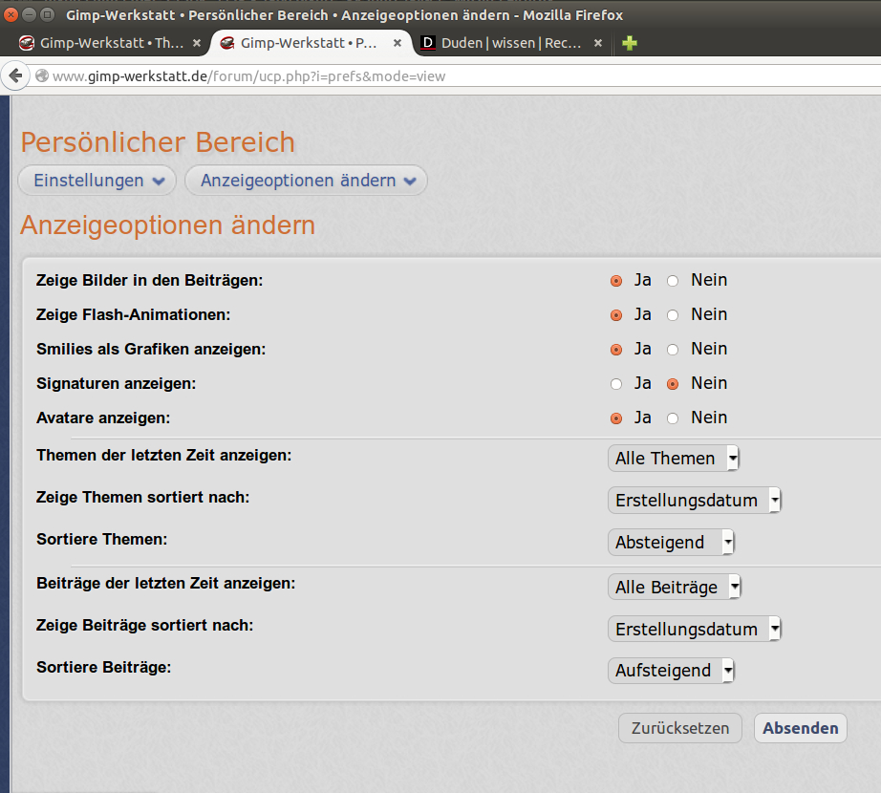Open the Einstellungen dropdown menu
Viewport: 881px width, 793px height.
[x=97, y=181]
